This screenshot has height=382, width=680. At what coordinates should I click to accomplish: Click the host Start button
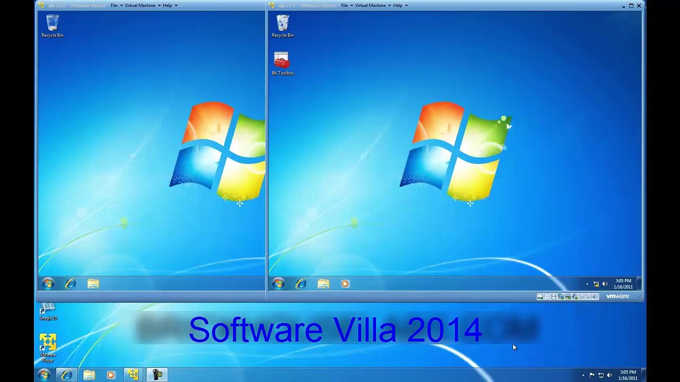[44, 375]
